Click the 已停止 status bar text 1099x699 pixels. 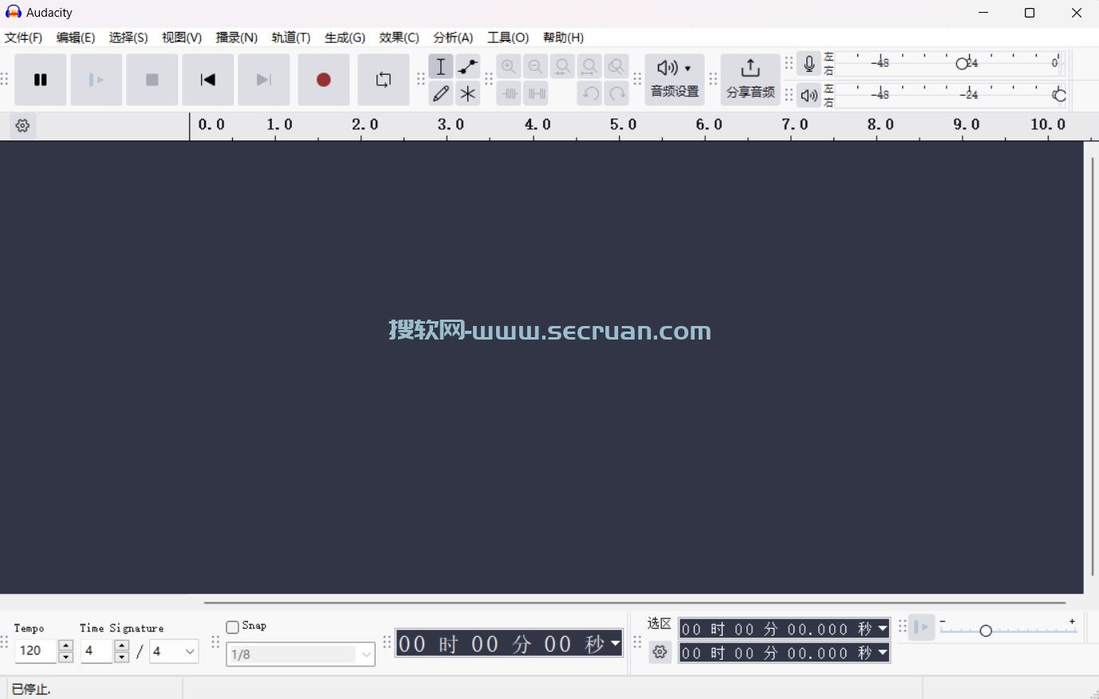tap(31, 689)
